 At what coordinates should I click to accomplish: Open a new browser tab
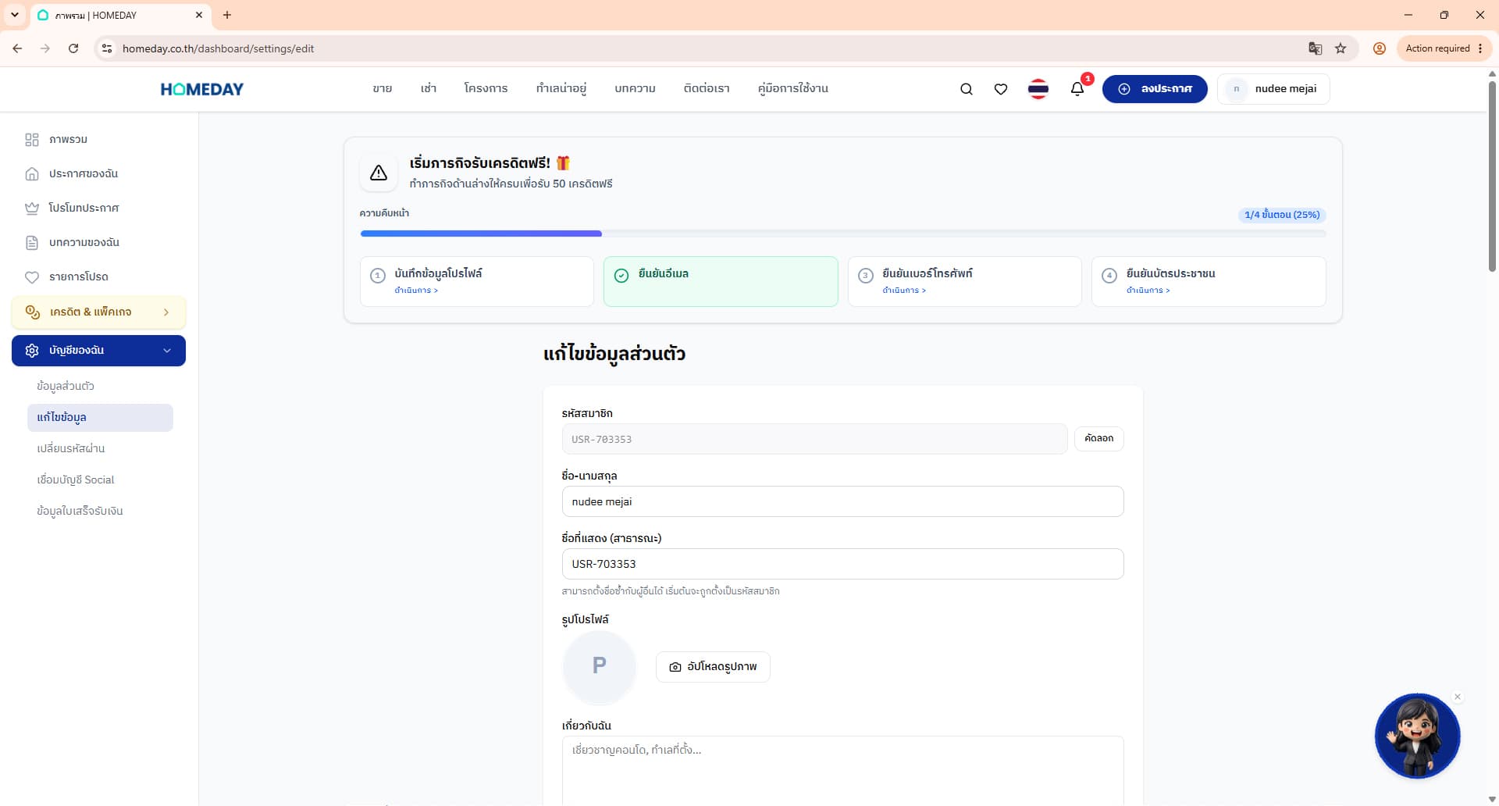click(227, 15)
